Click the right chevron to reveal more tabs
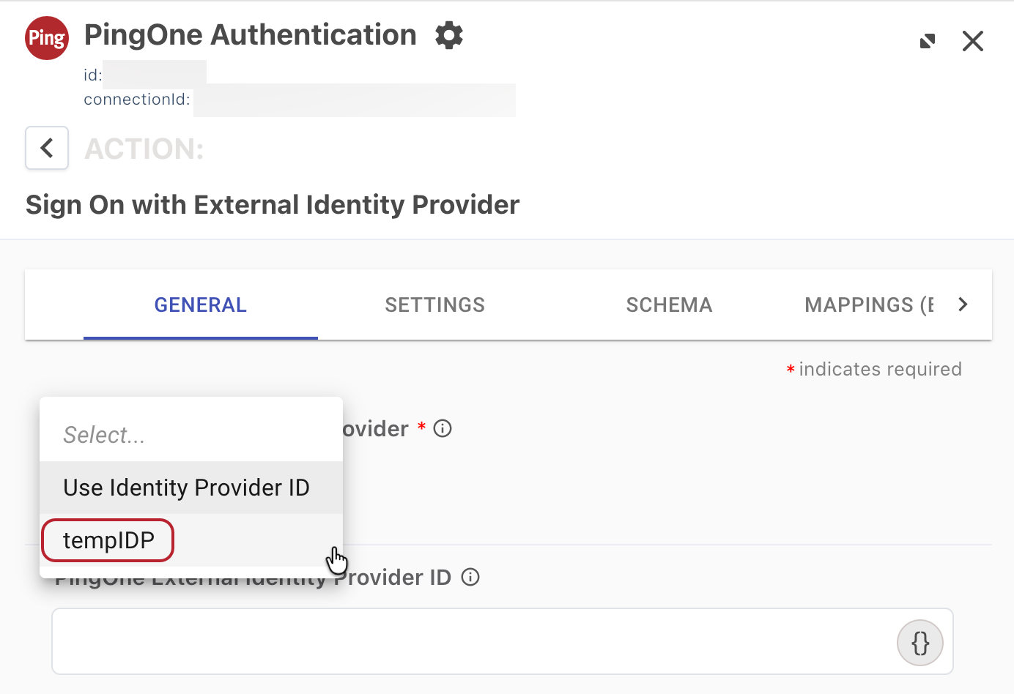Image resolution: width=1014 pixels, height=694 pixels. (x=963, y=305)
